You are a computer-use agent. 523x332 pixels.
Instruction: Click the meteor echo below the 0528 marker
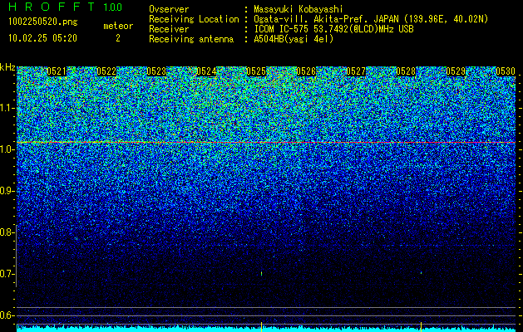tap(422, 273)
